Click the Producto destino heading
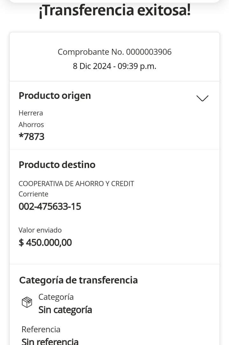Viewport: 229px width, 345px height. 57,165
